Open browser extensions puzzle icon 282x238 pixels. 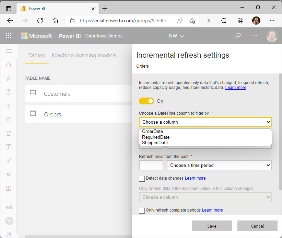point(224,21)
